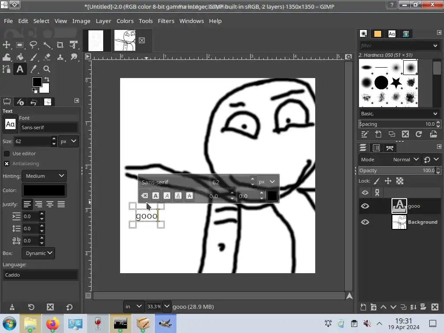Toggle the Antialiasing checkbox

pos(7,163)
